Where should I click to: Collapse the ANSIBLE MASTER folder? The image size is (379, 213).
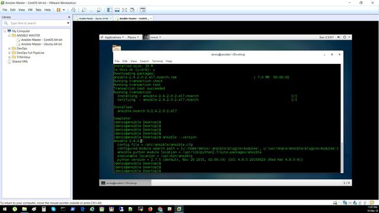tap(9, 35)
